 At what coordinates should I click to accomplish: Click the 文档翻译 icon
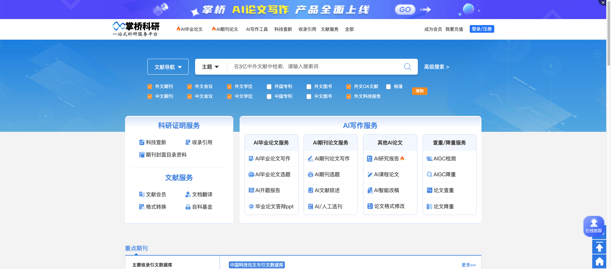click(188, 194)
